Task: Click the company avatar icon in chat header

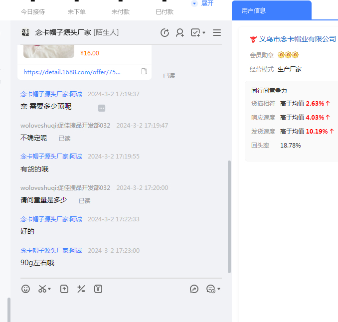Action: [x=25, y=32]
